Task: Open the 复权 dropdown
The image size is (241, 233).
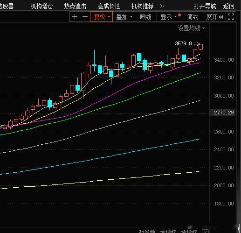Action: (x=101, y=17)
